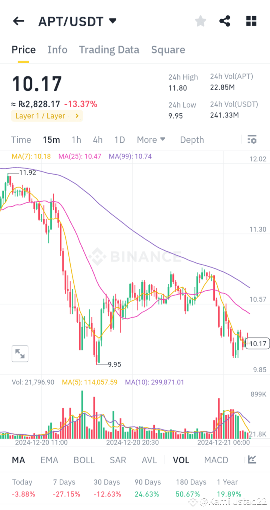Favorite APT/USDT with the star icon
Image resolution: width=270 pixels, height=510 pixels.
click(x=200, y=21)
